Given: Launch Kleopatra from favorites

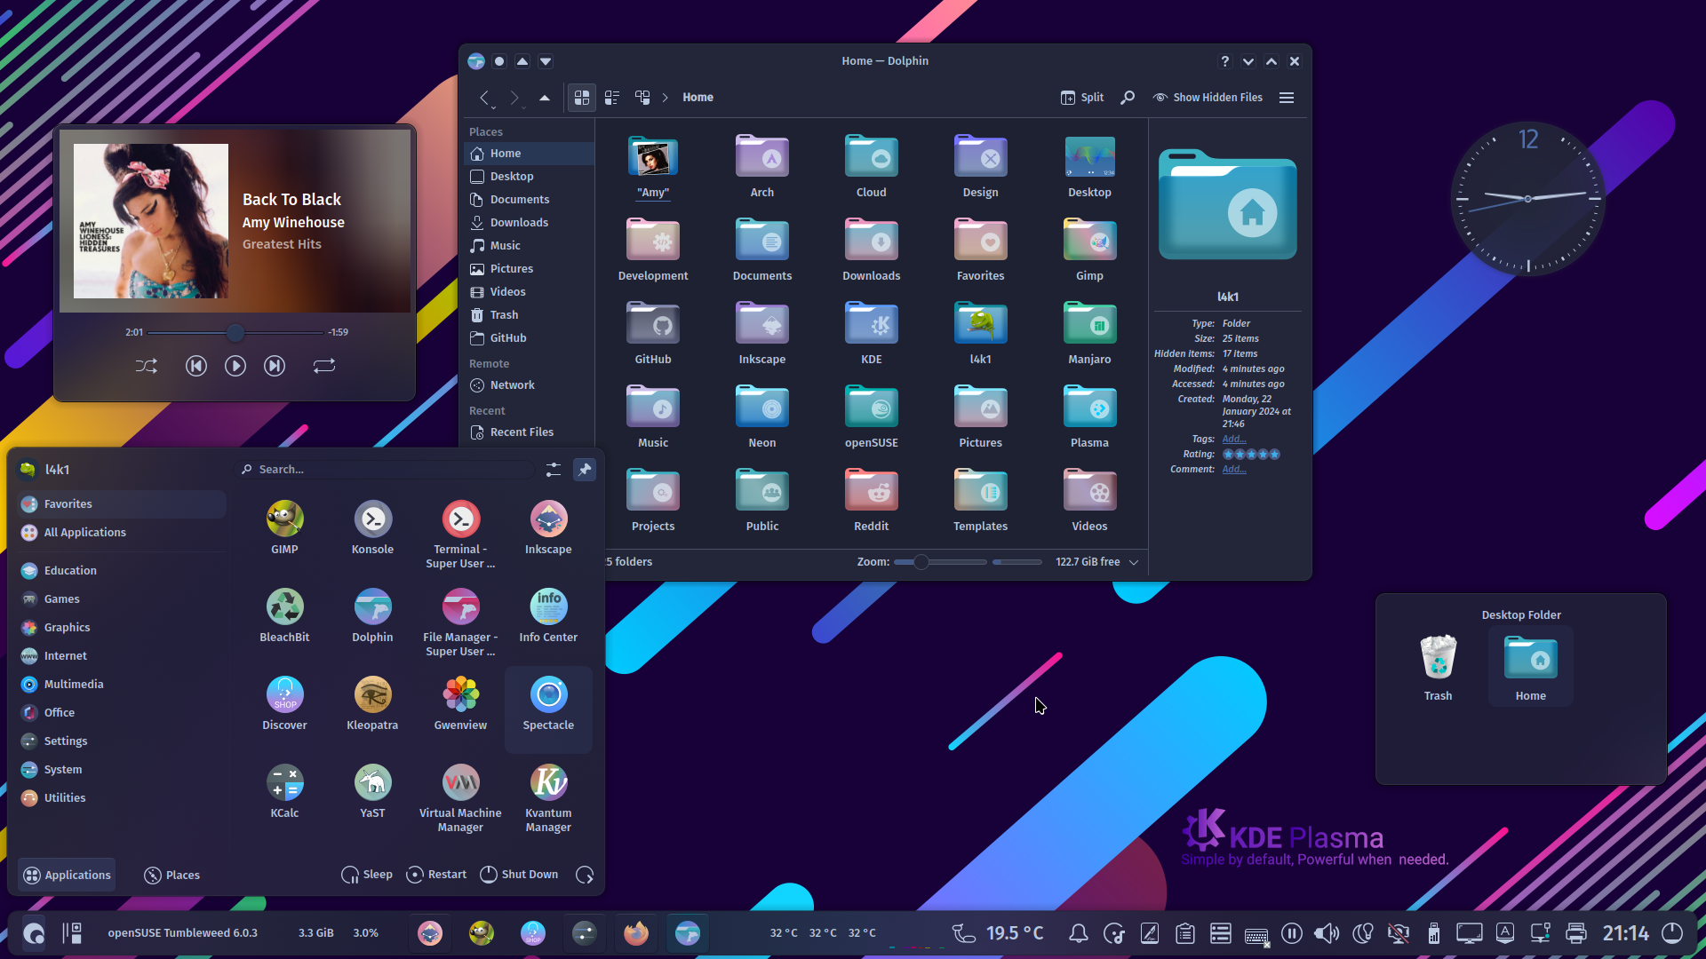Looking at the screenshot, I should click(x=372, y=703).
